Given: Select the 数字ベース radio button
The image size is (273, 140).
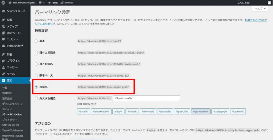Looking at the screenshot, I should 36,75.
